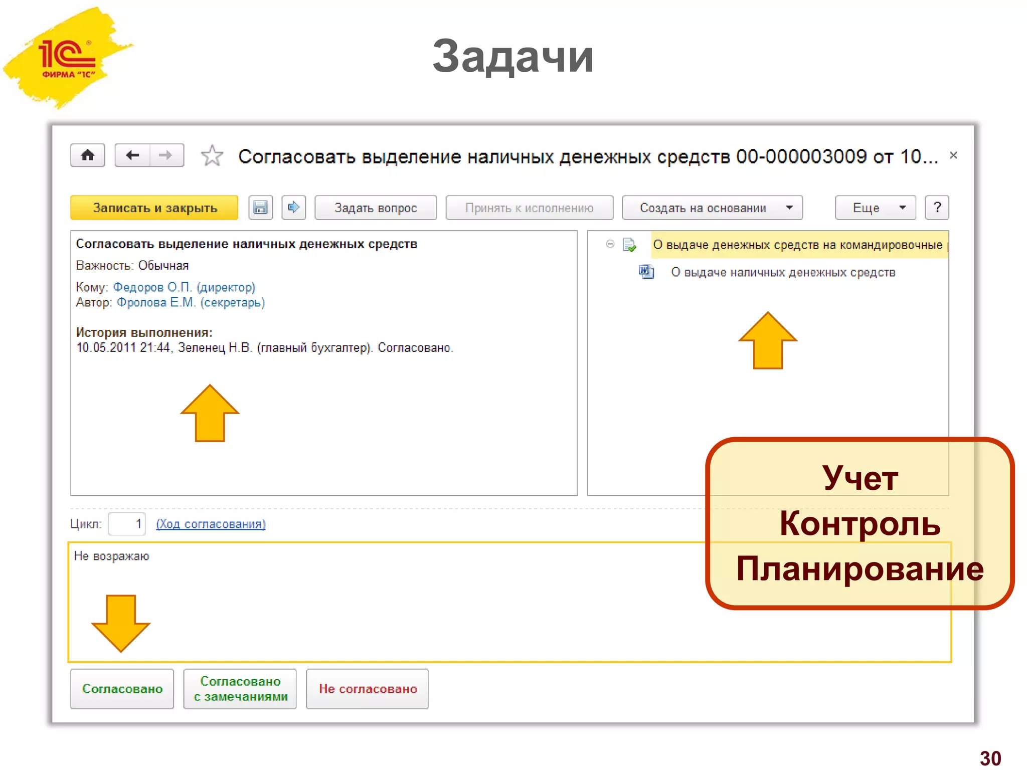The image size is (1027, 770).
Task: Click comment field with Не возражаю
Action: click(x=509, y=602)
